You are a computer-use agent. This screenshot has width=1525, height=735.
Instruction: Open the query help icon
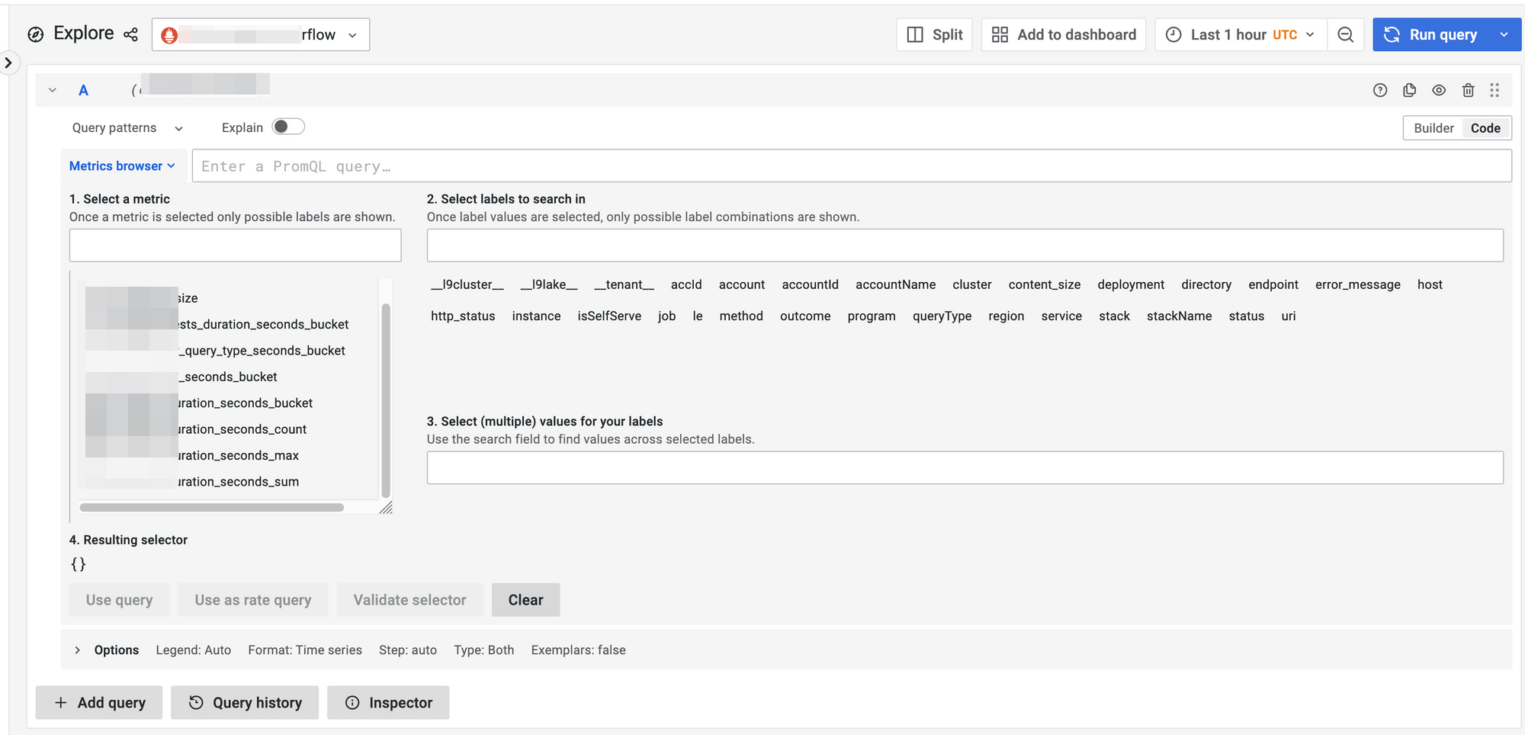pos(1380,90)
